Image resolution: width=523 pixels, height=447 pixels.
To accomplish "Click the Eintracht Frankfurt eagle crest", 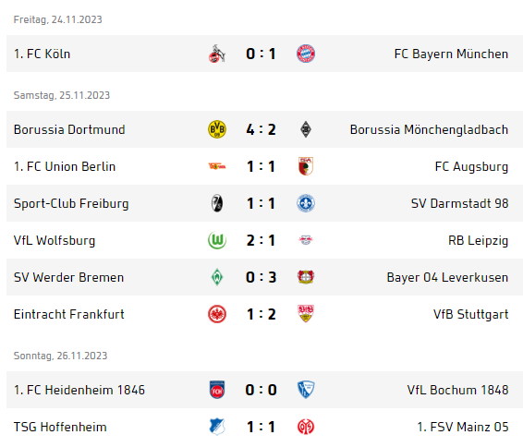I will tap(217, 314).
